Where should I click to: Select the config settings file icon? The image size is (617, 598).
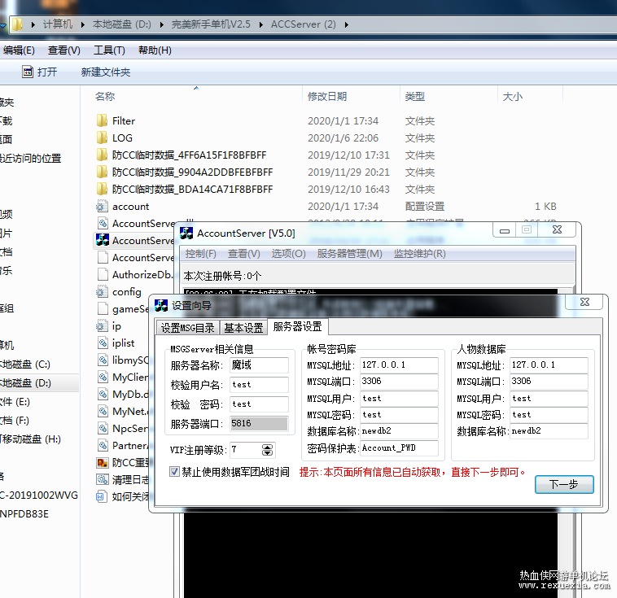tap(102, 291)
